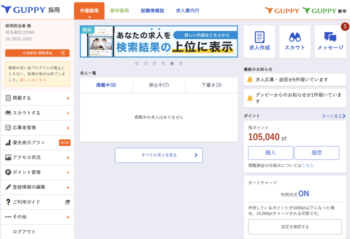Select the fourth banner carousel dot
Screen dimensions: 350x239
pos(163,63)
